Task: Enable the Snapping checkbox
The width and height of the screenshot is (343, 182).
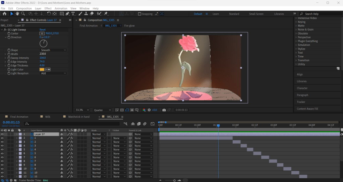Action: [x=140, y=14]
